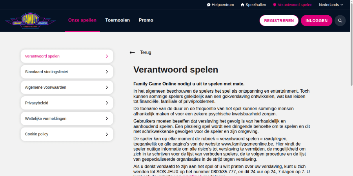Open top-bar Verantwoord spelen link
Image resolution: width=353 pixels, height=176 pixels.
pyautogui.click(x=293, y=5)
